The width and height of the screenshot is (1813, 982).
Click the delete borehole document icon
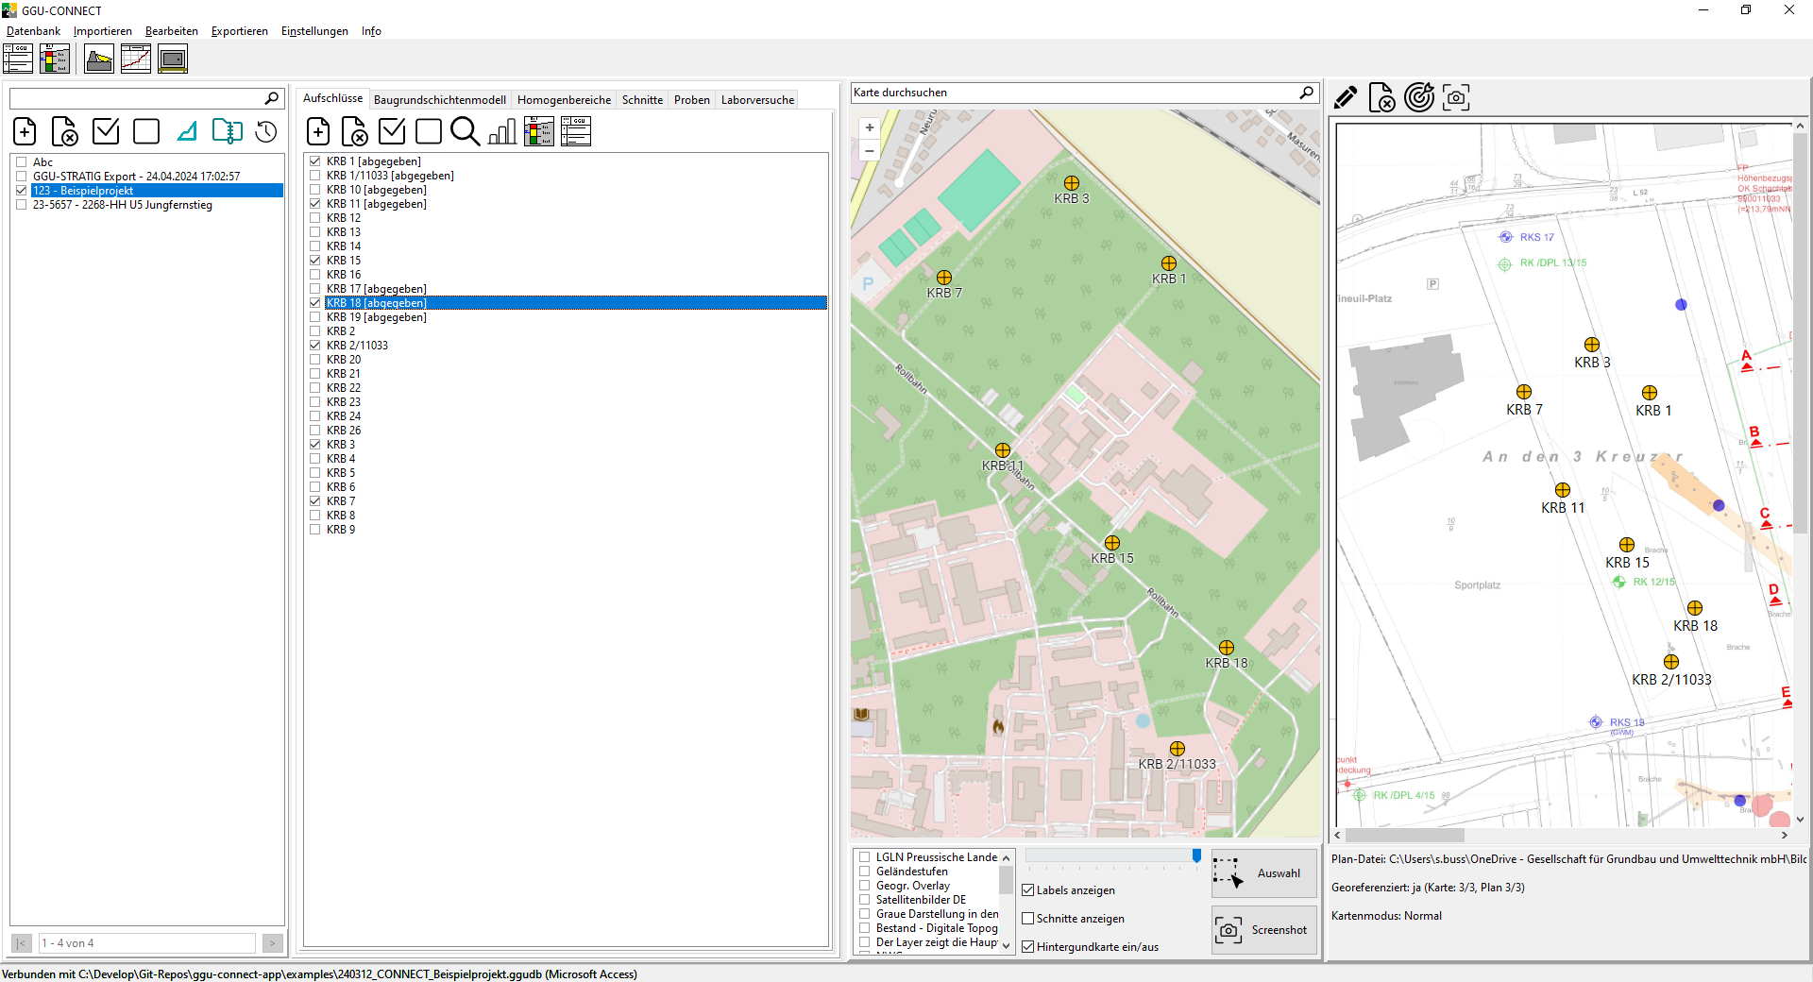point(355,131)
